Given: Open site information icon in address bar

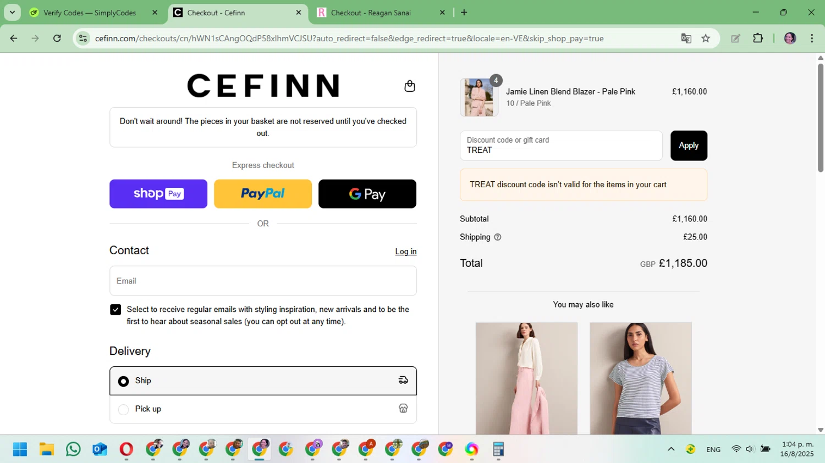Looking at the screenshot, I should tap(83, 38).
